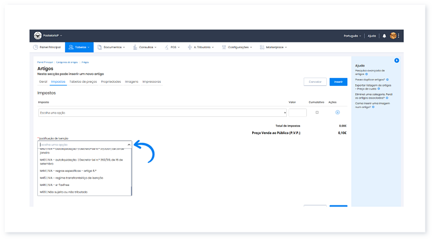Click the PastelariaP company logo icon
433x240 pixels.
38,36
